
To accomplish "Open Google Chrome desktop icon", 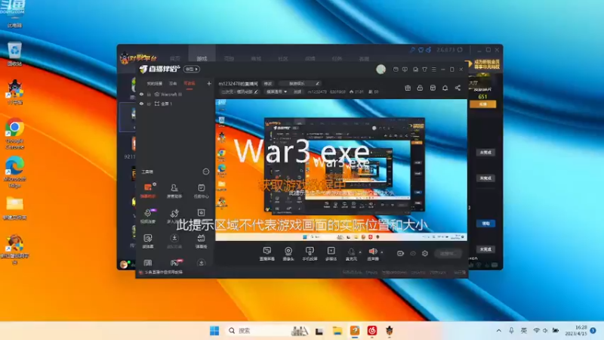I will [x=14, y=134].
